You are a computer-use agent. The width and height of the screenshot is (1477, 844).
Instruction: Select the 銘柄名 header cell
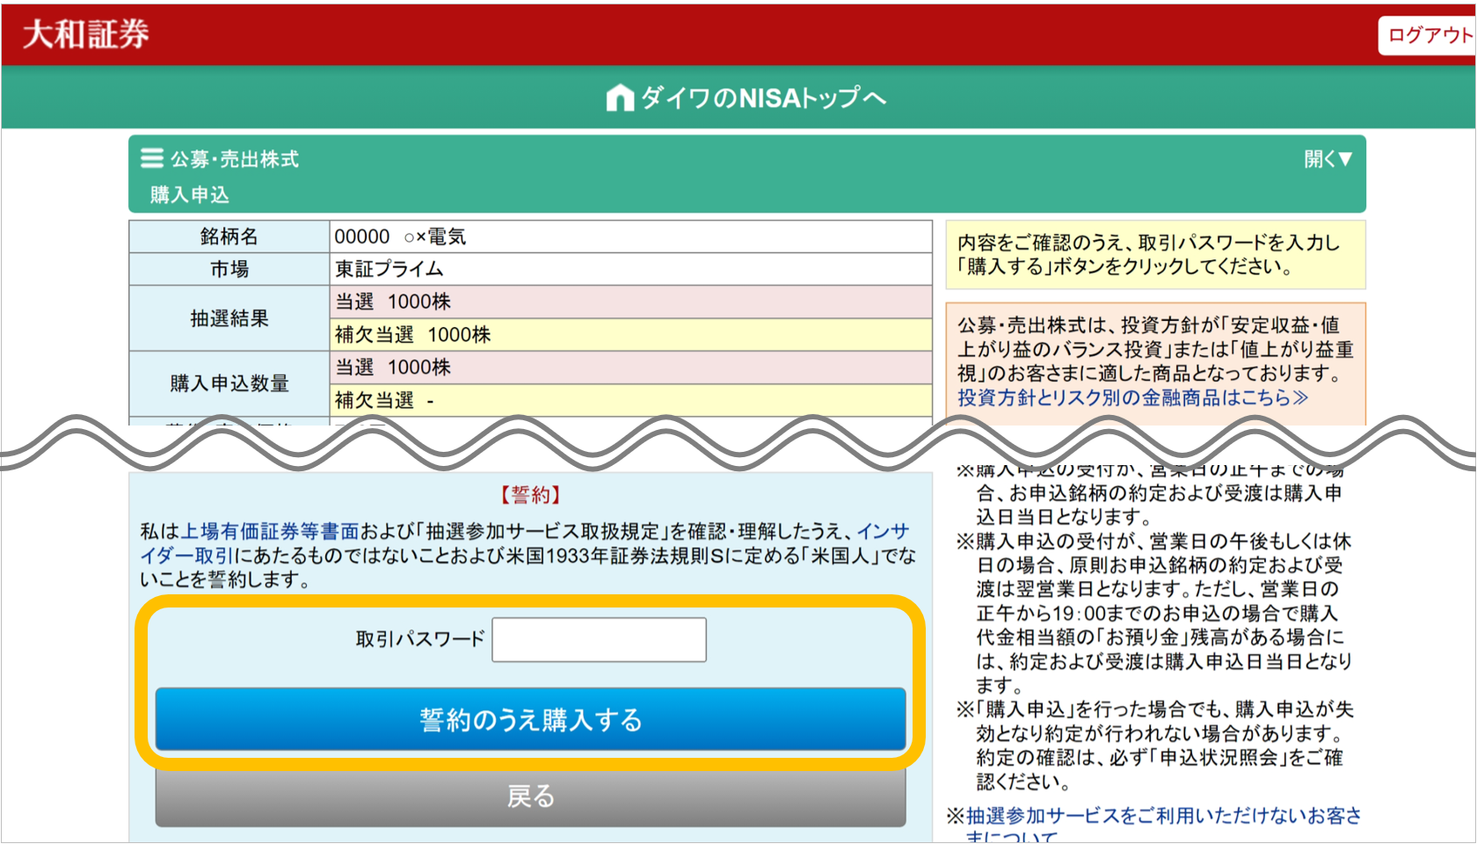[x=229, y=236]
